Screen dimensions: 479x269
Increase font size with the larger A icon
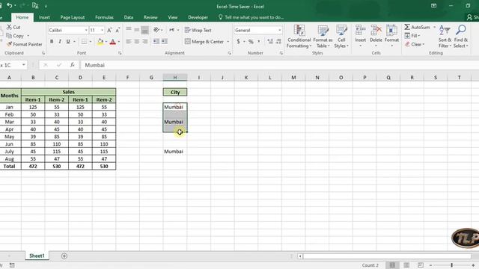click(109, 30)
